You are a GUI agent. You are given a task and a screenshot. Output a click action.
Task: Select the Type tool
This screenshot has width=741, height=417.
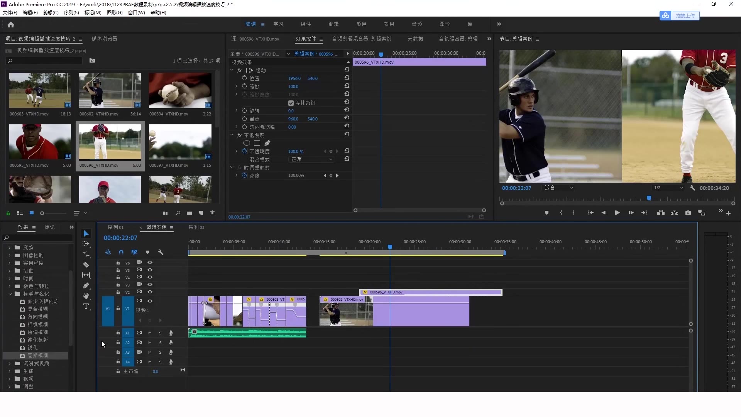(x=86, y=307)
